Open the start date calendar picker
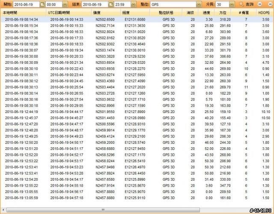The image size is (274, 214). click(x=42, y=4)
